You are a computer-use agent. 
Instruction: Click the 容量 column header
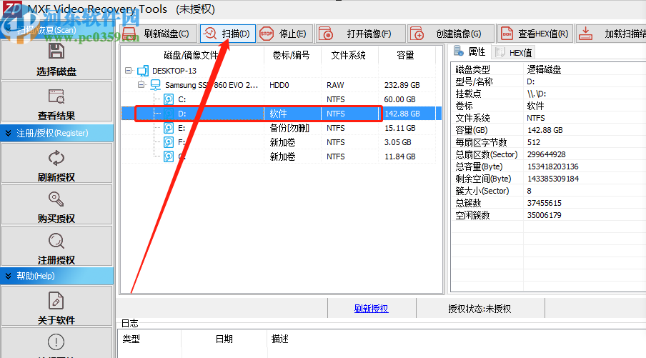coord(406,55)
